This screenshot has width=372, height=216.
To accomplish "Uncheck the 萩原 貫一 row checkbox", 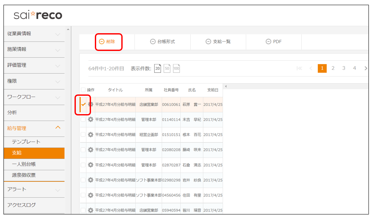I will coord(84,104).
